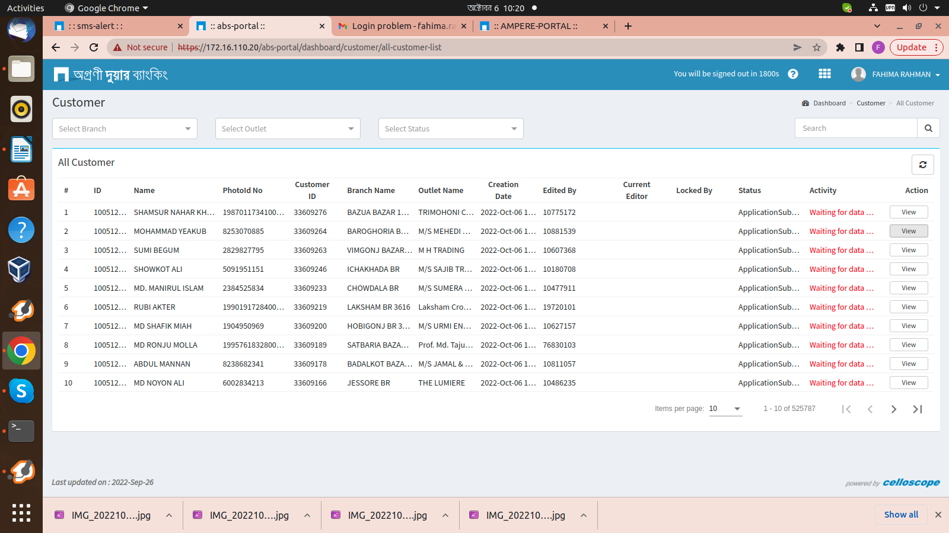Show Applications grid in dock
949x533 pixels.
(x=21, y=513)
